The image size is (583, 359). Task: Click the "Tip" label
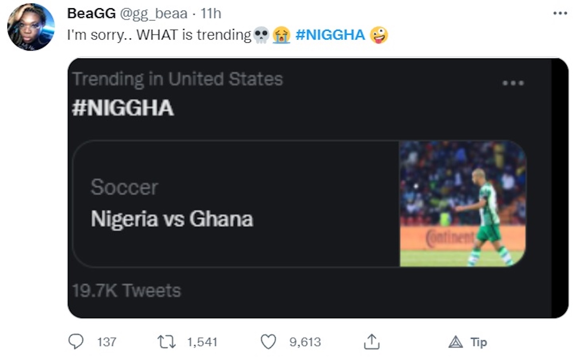tap(479, 342)
